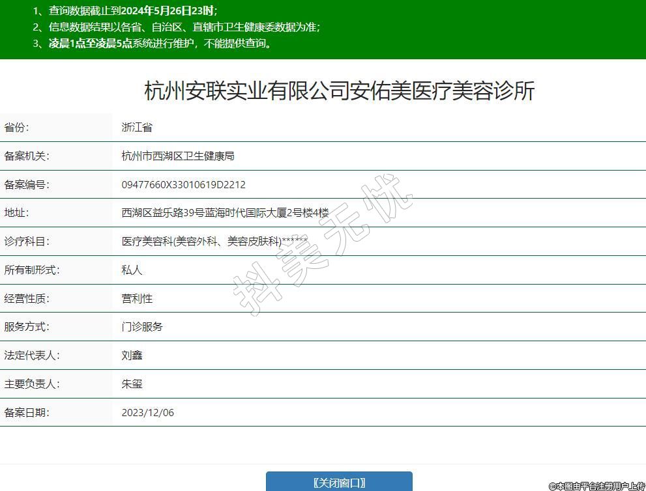Click the 本图由平台注册用户上传 caption
Viewport: 646px width, 491px height.
(x=596, y=486)
